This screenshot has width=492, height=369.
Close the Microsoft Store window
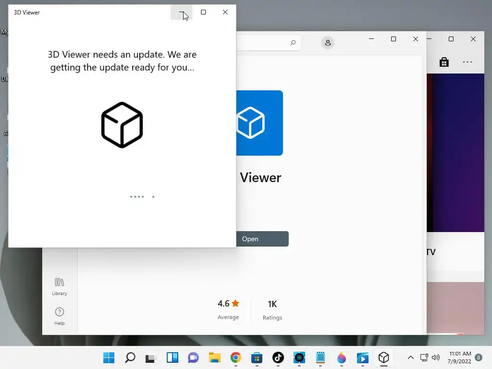pyautogui.click(x=416, y=39)
